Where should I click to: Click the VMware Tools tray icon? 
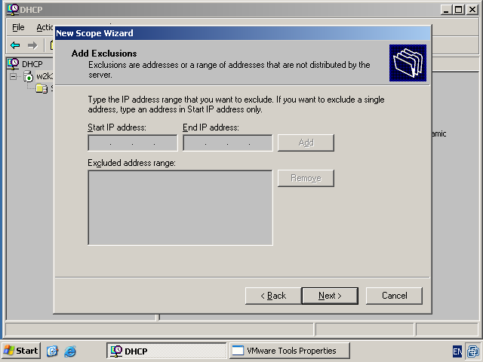click(x=472, y=351)
